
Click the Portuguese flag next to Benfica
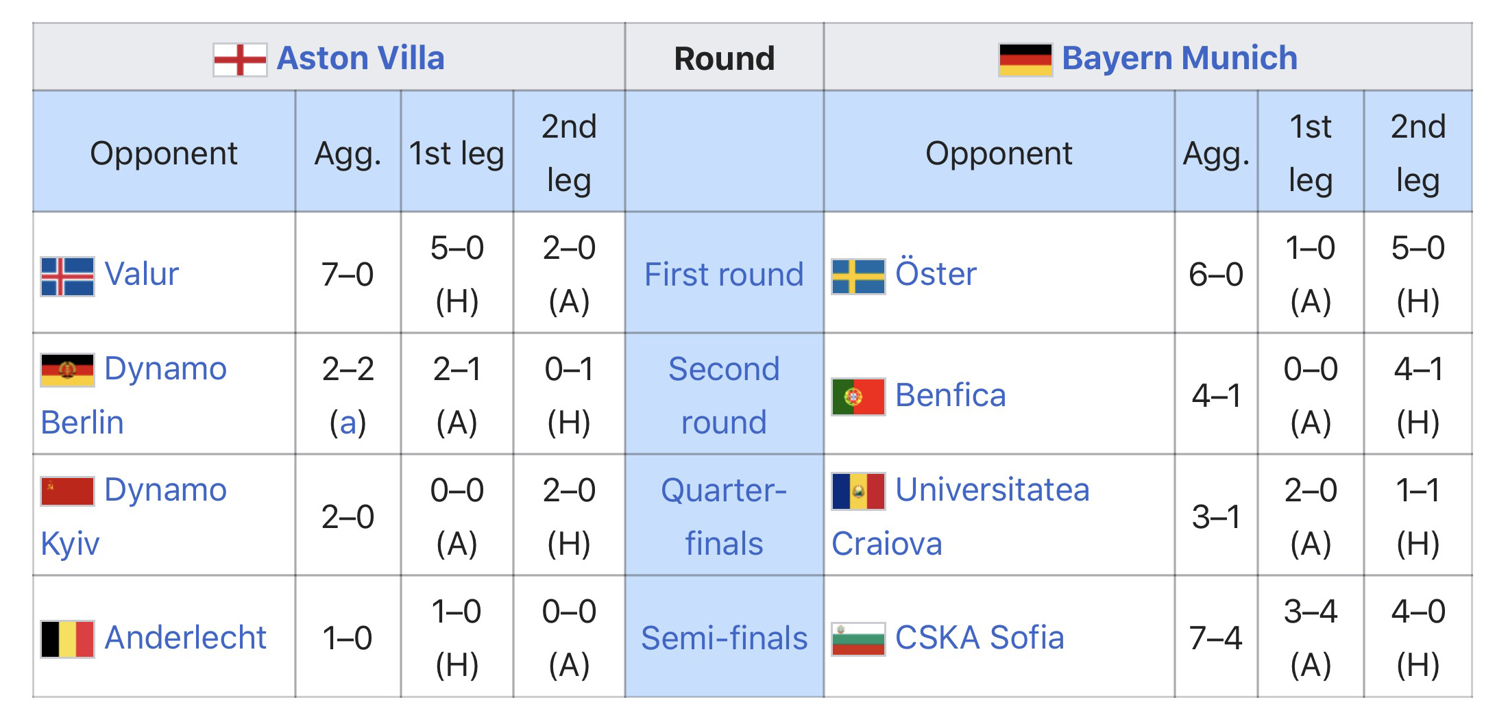click(858, 397)
